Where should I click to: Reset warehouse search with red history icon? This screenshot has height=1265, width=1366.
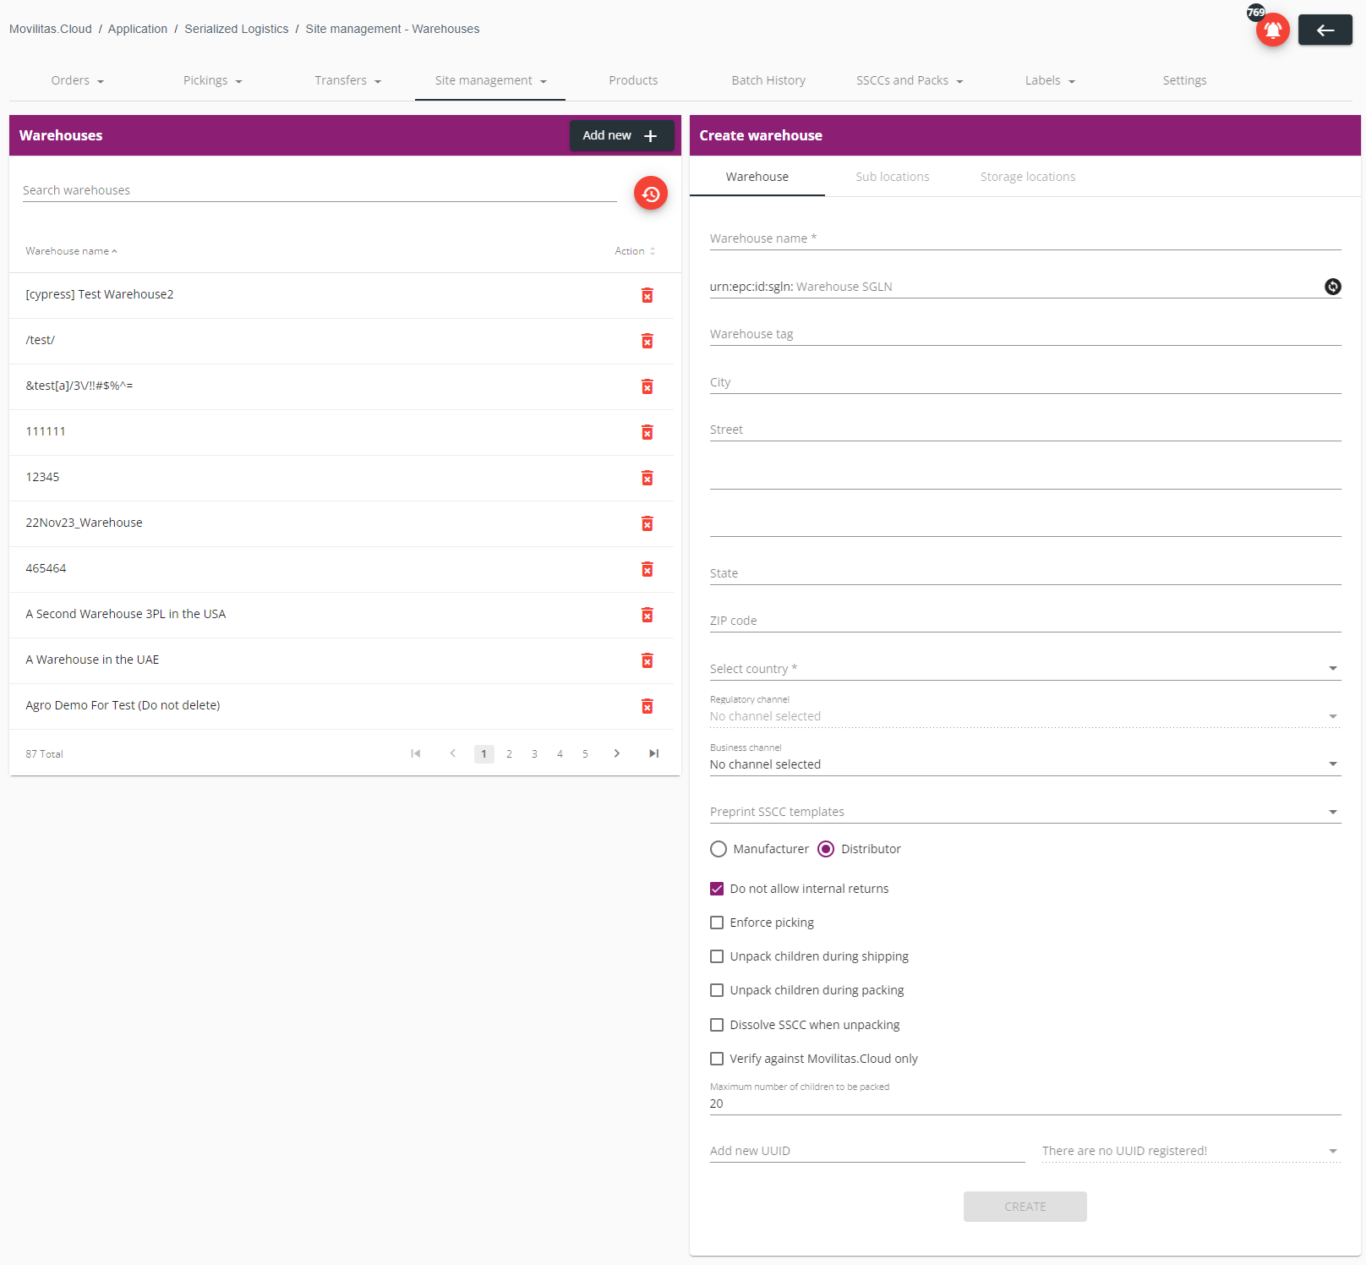click(x=650, y=194)
